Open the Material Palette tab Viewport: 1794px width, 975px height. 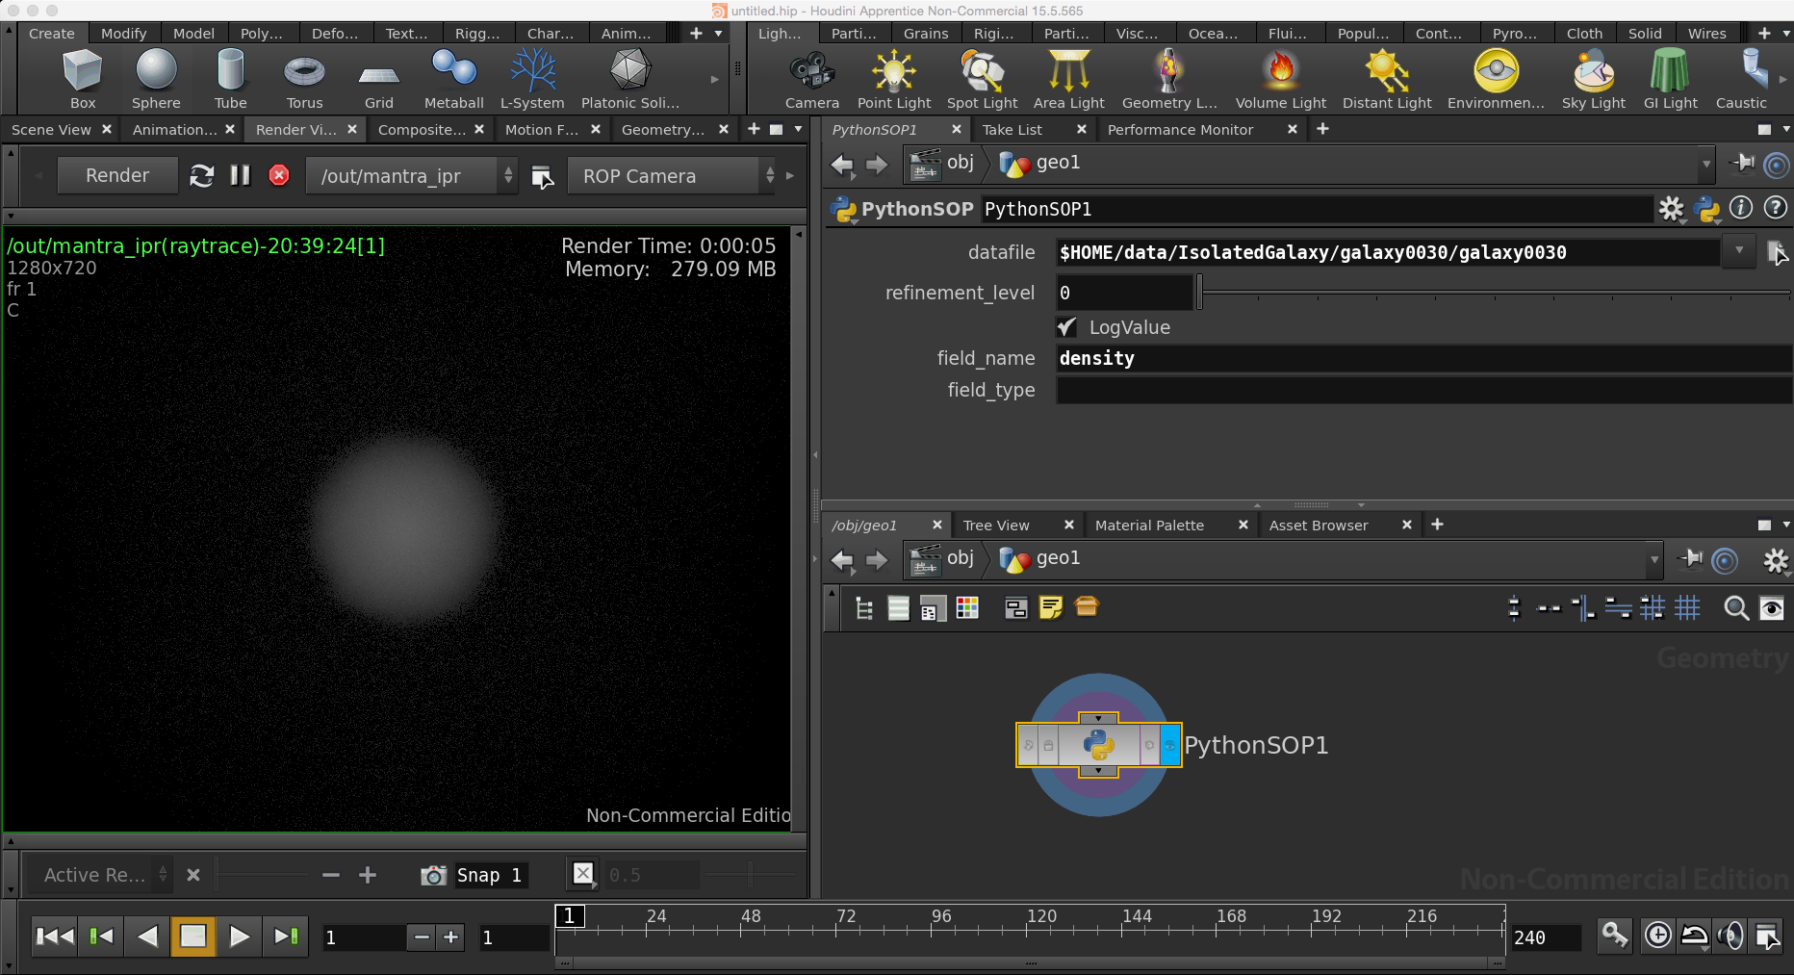[1149, 525]
